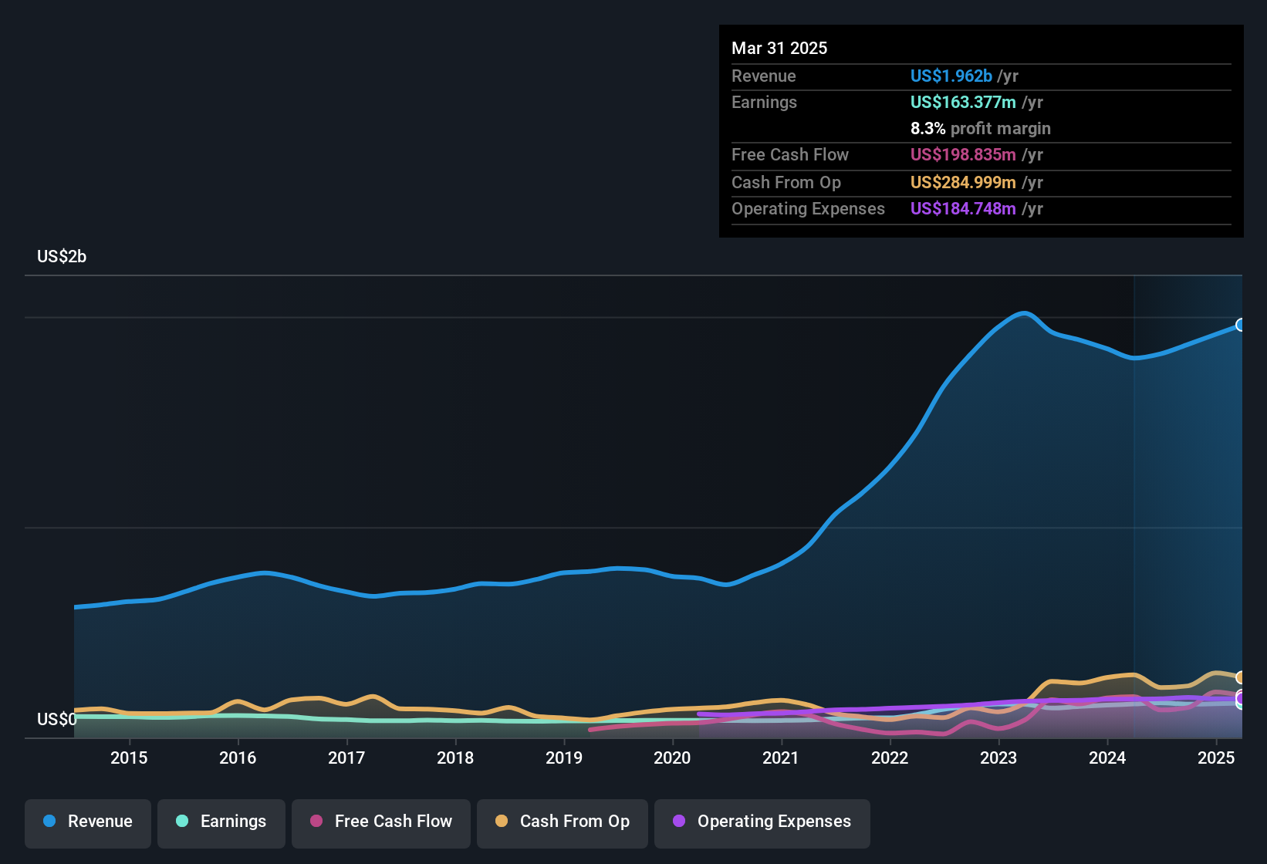The height and width of the screenshot is (864, 1267).
Task: Click the Free Cash Flow label in the tooltip
Action: 790,155
